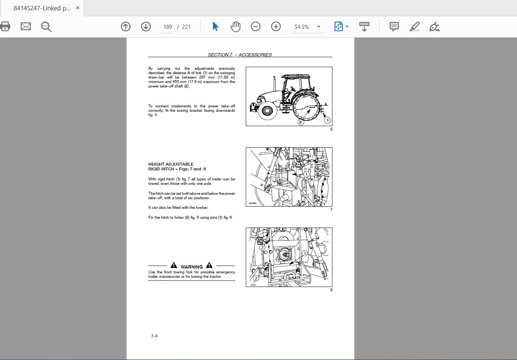This screenshot has height=360, width=517.
Task: Click the Fit page tool icon
Action: [x=338, y=27]
